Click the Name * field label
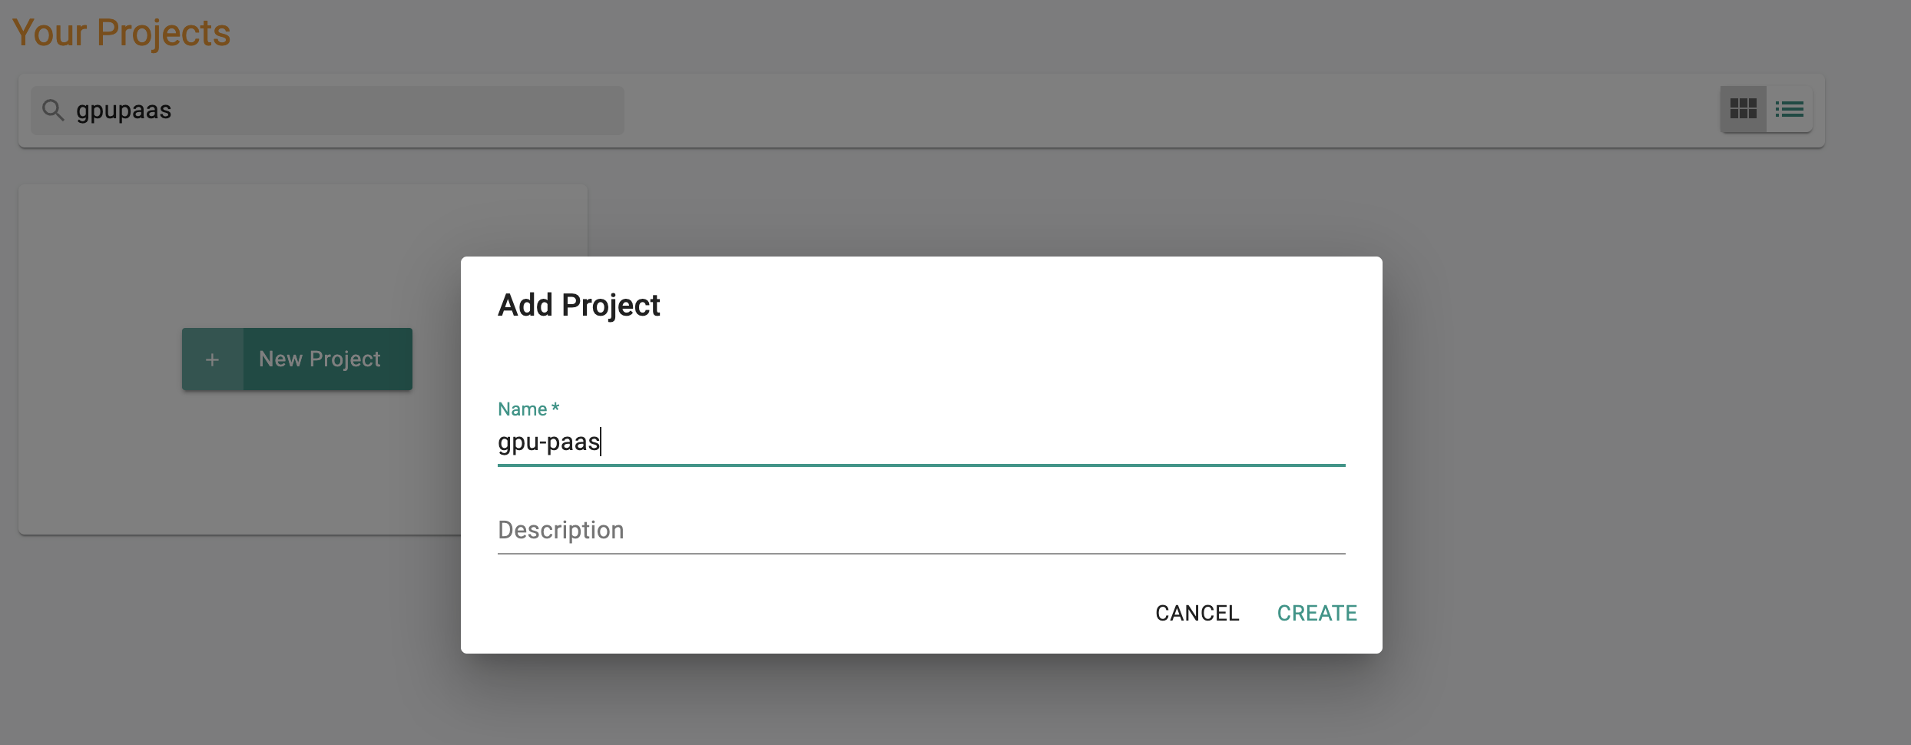The width and height of the screenshot is (1911, 745). 528,409
